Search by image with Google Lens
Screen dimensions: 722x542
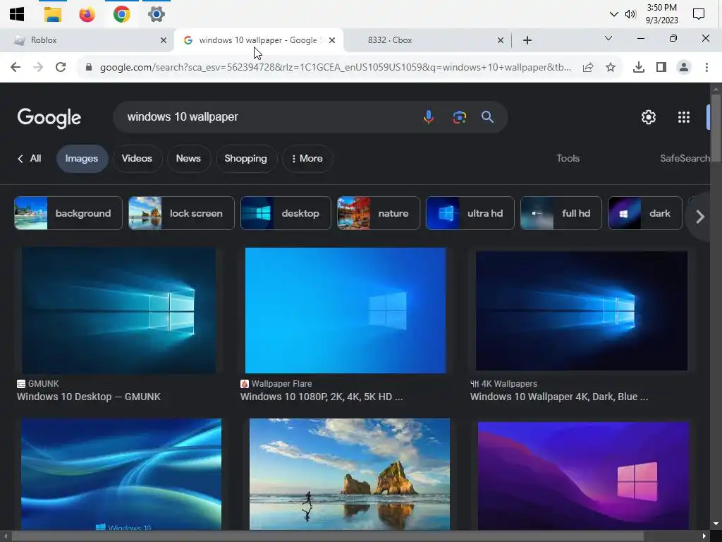tap(459, 117)
